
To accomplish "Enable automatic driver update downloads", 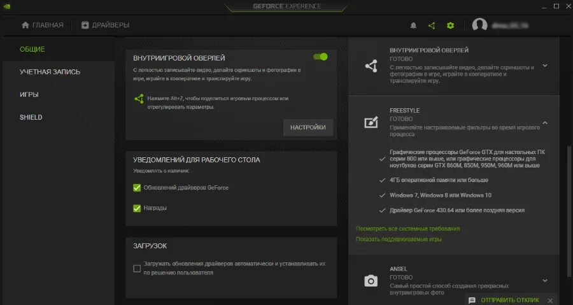I will 137,269.
